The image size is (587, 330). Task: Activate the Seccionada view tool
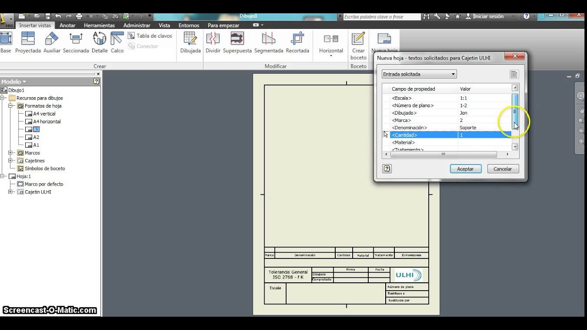pos(76,43)
